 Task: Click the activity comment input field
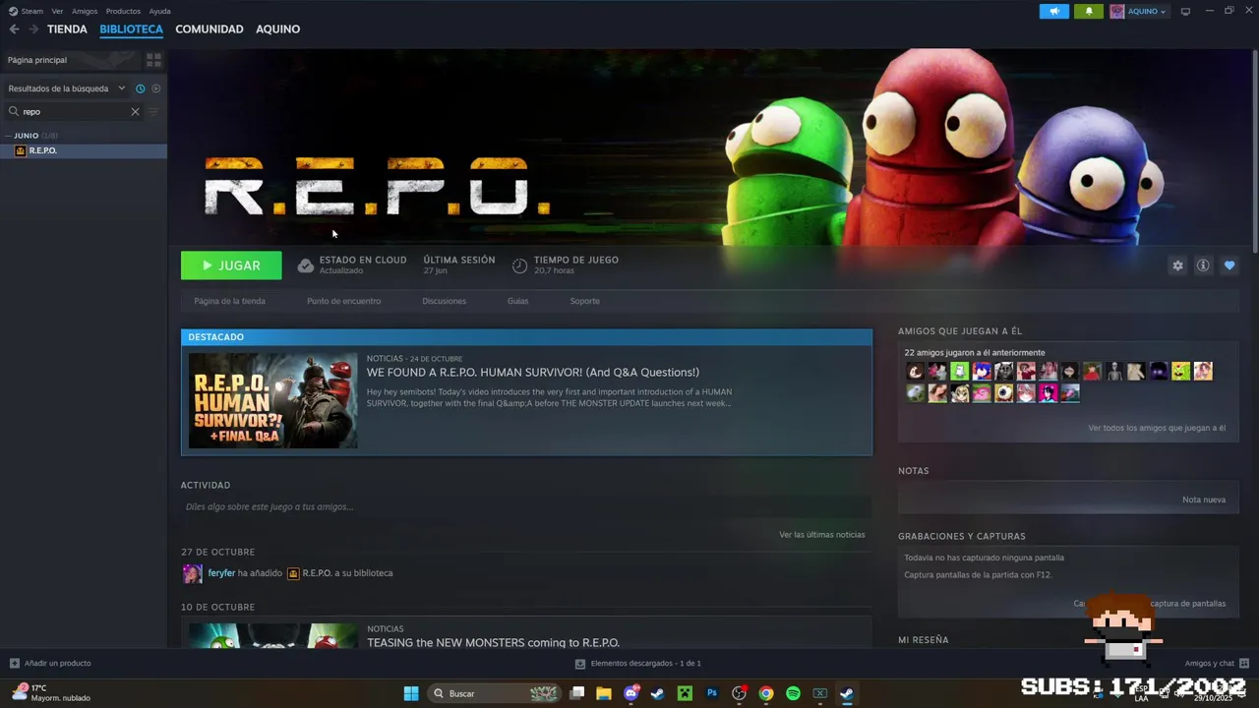pos(526,506)
